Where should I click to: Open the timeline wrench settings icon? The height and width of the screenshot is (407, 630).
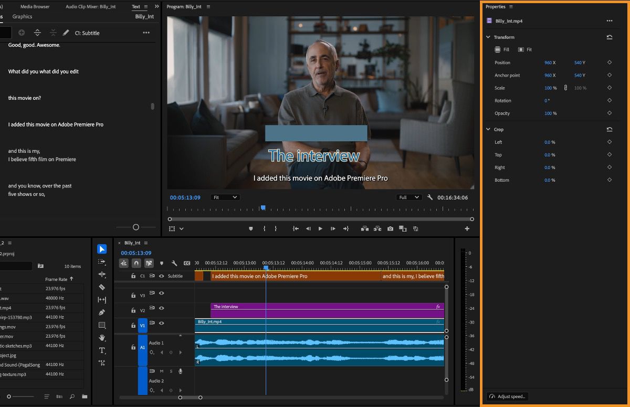coord(174,263)
